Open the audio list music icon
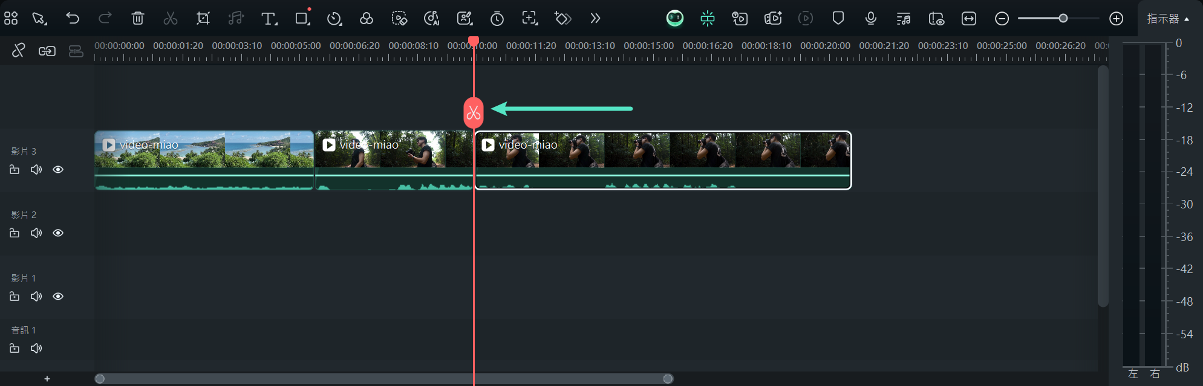The width and height of the screenshot is (1203, 386). pyautogui.click(x=904, y=19)
